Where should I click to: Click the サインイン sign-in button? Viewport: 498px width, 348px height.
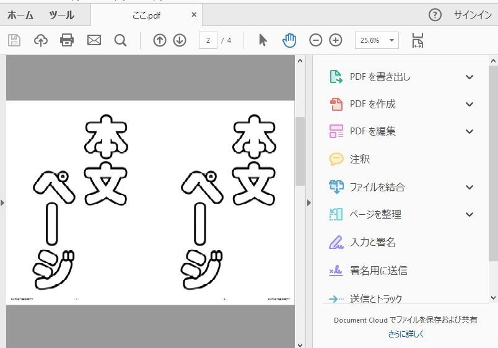(x=473, y=15)
